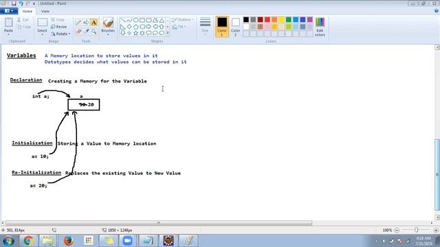Pick the green color swatch
Image resolution: width=440 pixels, height=247 pixels.
coord(289,20)
